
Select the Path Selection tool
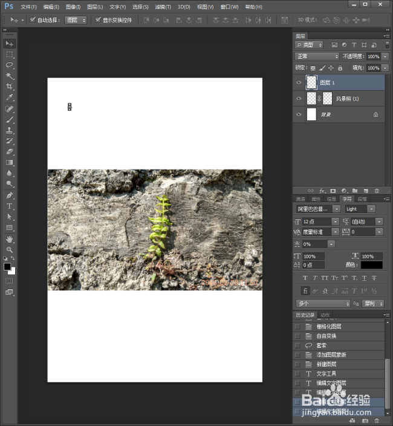(10, 217)
